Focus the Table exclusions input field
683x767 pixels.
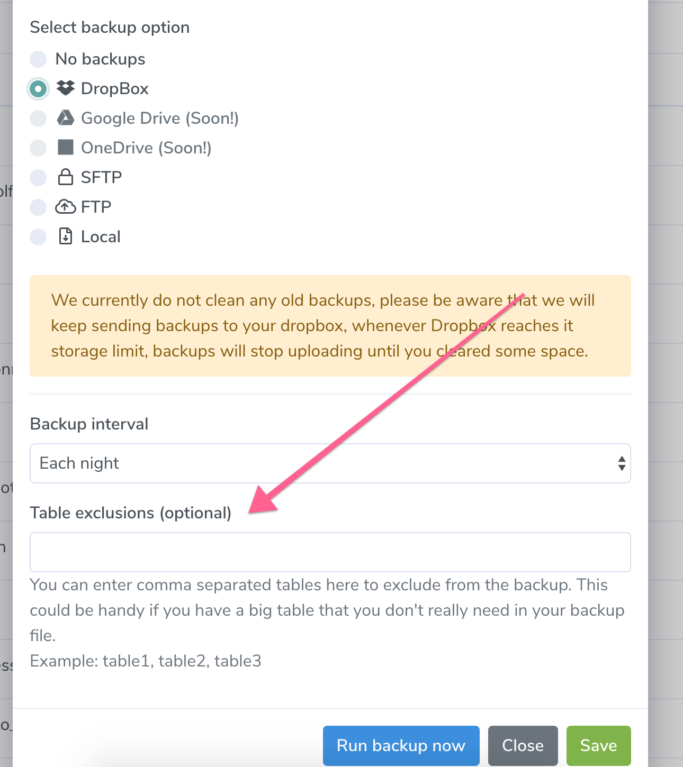point(330,552)
